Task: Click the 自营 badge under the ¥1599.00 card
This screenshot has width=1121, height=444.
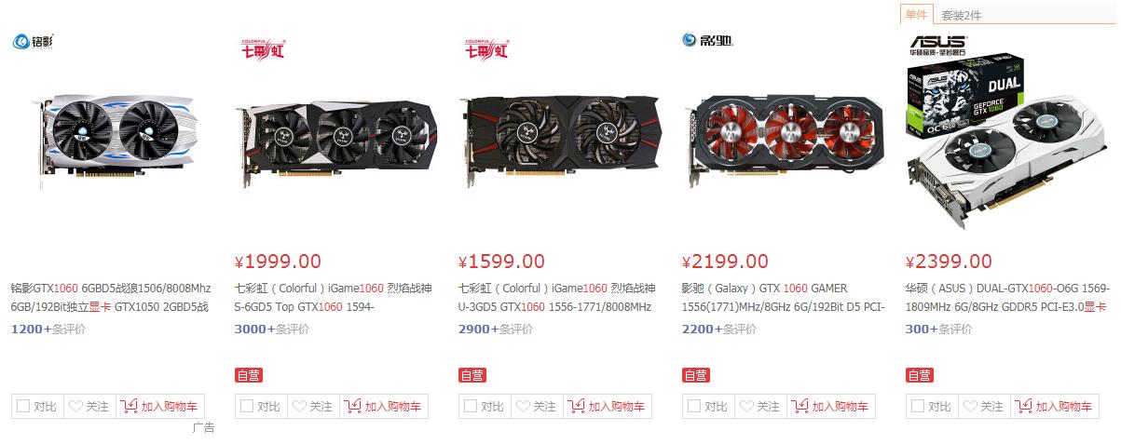Action: 472,375
